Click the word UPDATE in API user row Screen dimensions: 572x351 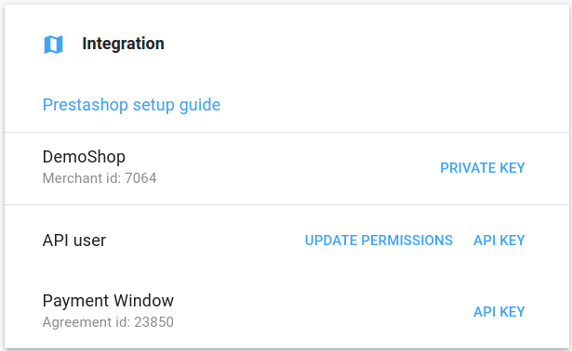tap(330, 240)
